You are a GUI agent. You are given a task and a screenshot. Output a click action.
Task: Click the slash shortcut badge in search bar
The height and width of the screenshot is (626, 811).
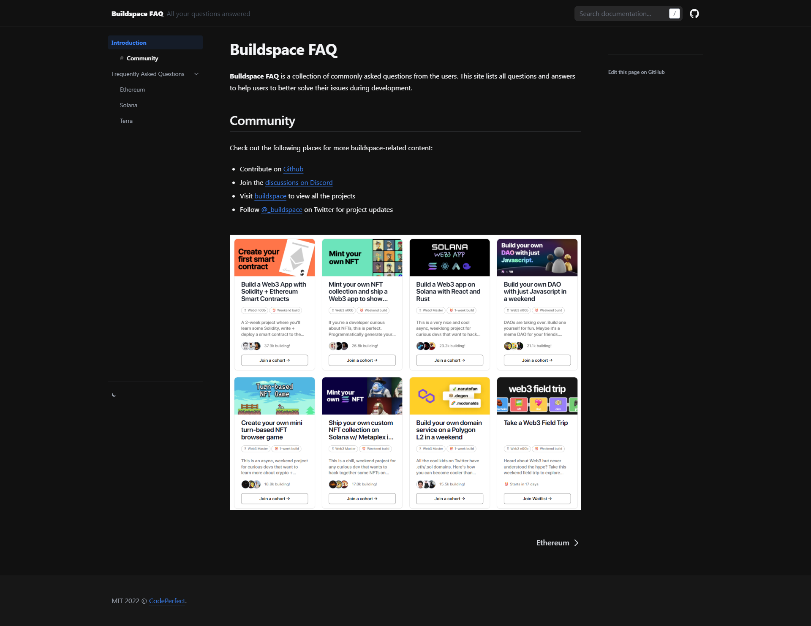(674, 13)
